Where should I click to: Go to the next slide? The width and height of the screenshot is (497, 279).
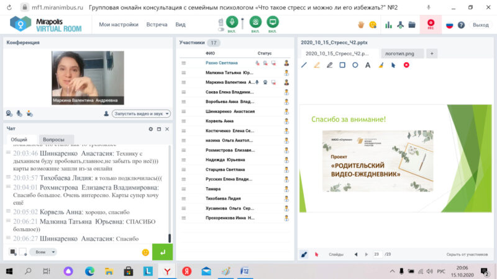(367, 254)
